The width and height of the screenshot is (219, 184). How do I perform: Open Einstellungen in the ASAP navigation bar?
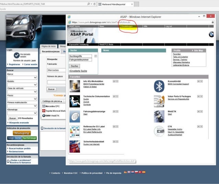[x=127, y=26]
